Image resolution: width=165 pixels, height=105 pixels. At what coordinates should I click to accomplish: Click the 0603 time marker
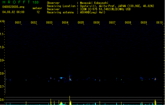[x=49, y=23]
